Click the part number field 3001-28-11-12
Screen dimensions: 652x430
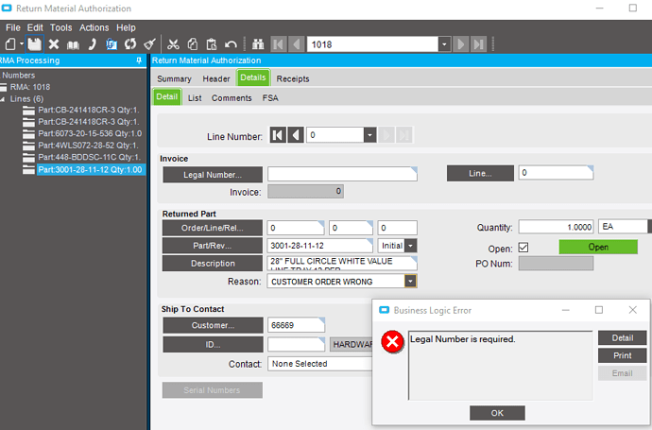click(319, 246)
